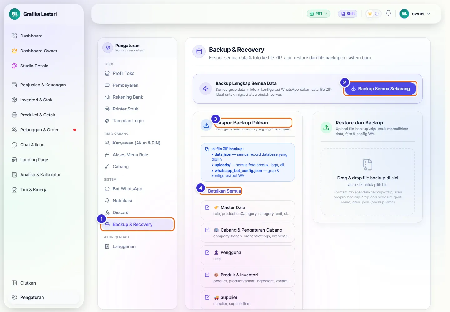This screenshot has height=312, width=450.
Task: Open the Pembayaran settings page
Action: (x=137, y=85)
